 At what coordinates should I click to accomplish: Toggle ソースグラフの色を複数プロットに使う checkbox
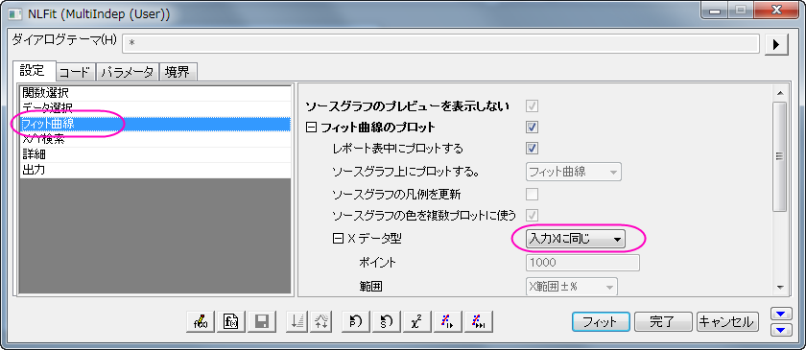point(532,215)
